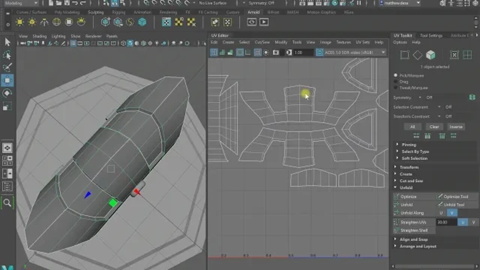Click the Straighten Shell button

414,231
